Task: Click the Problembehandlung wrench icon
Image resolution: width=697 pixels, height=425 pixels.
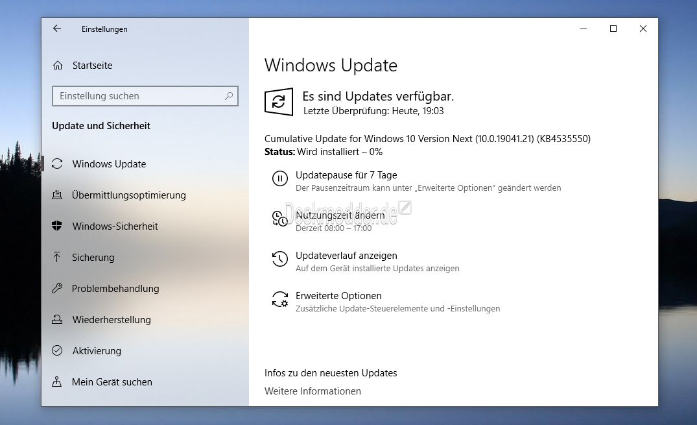Action: [57, 288]
